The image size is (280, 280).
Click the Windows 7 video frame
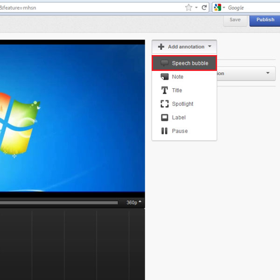click(72, 118)
